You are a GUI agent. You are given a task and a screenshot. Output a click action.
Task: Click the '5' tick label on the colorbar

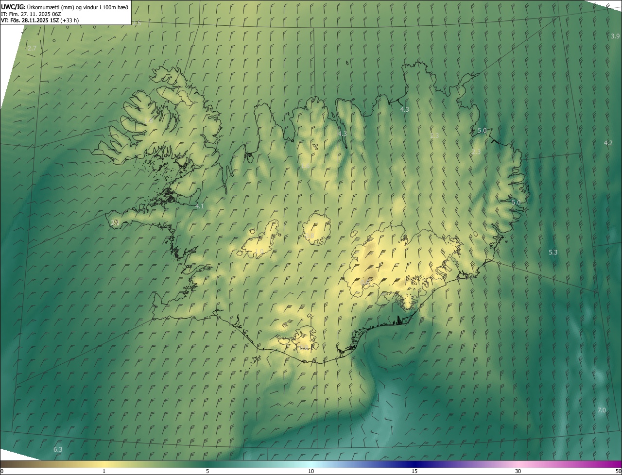[x=207, y=471]
